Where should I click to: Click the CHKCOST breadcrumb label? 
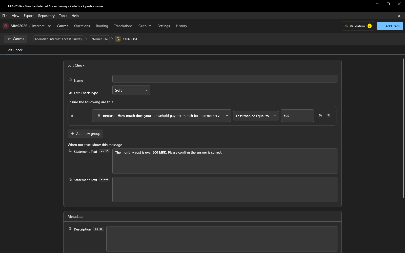(130, 39)
